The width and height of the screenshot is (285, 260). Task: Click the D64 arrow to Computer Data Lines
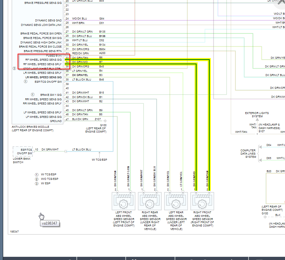coord(260,147)
